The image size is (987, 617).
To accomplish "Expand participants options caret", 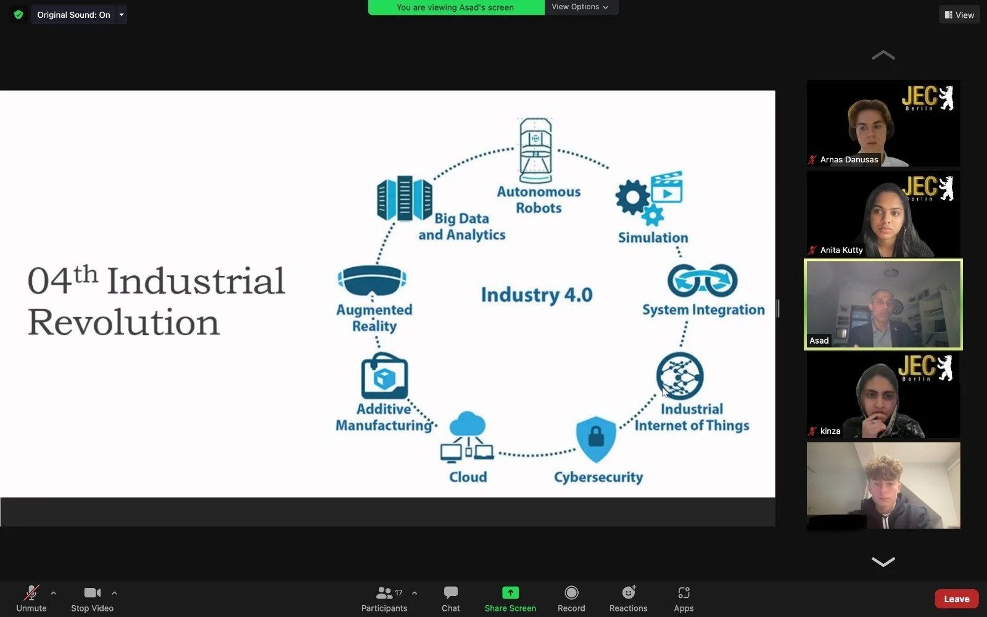I will (415, 593).
